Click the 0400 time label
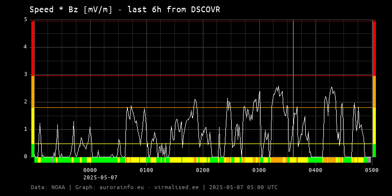 click(316, 170)
